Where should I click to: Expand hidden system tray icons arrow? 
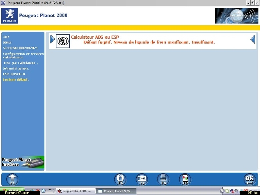click(222, 191)
